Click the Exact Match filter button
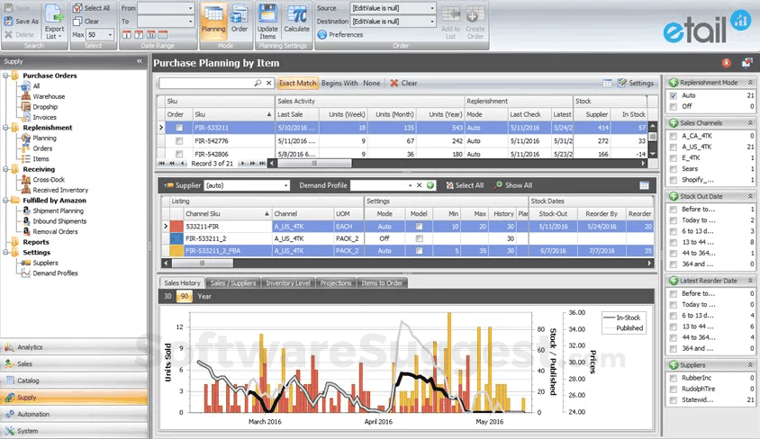 297,83
